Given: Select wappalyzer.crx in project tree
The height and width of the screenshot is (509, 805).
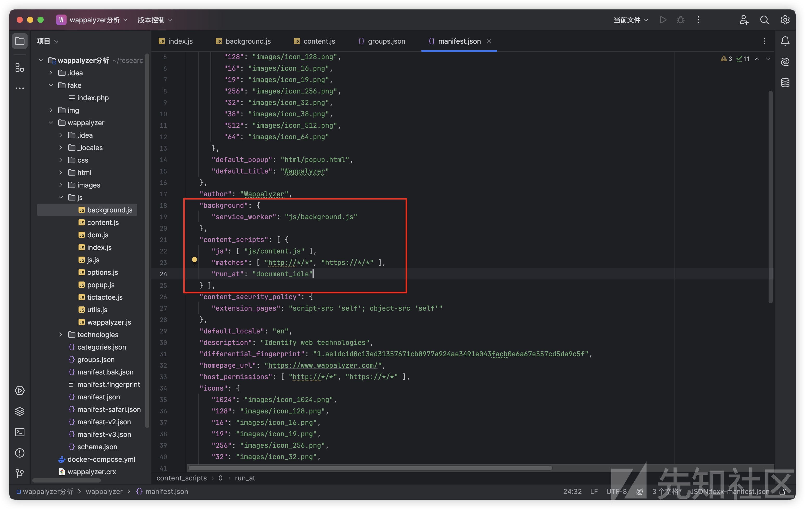Looking at the screenshot, I should (92, 472).
